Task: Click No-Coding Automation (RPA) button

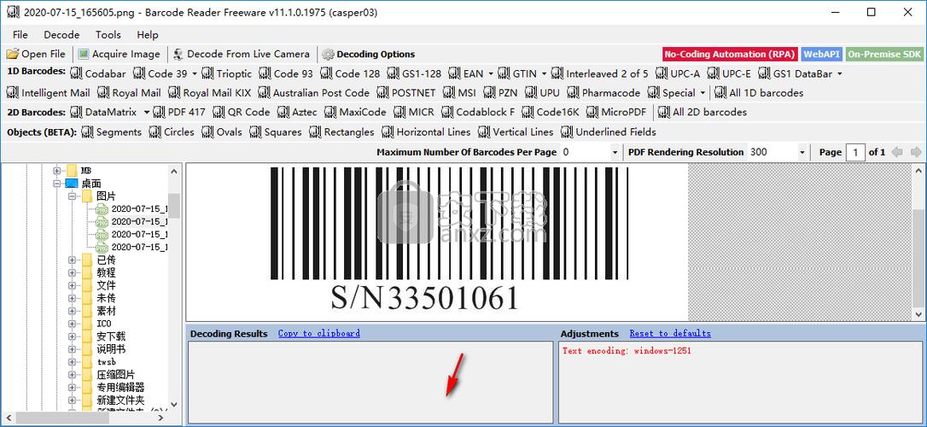Action: click(730, 54)
